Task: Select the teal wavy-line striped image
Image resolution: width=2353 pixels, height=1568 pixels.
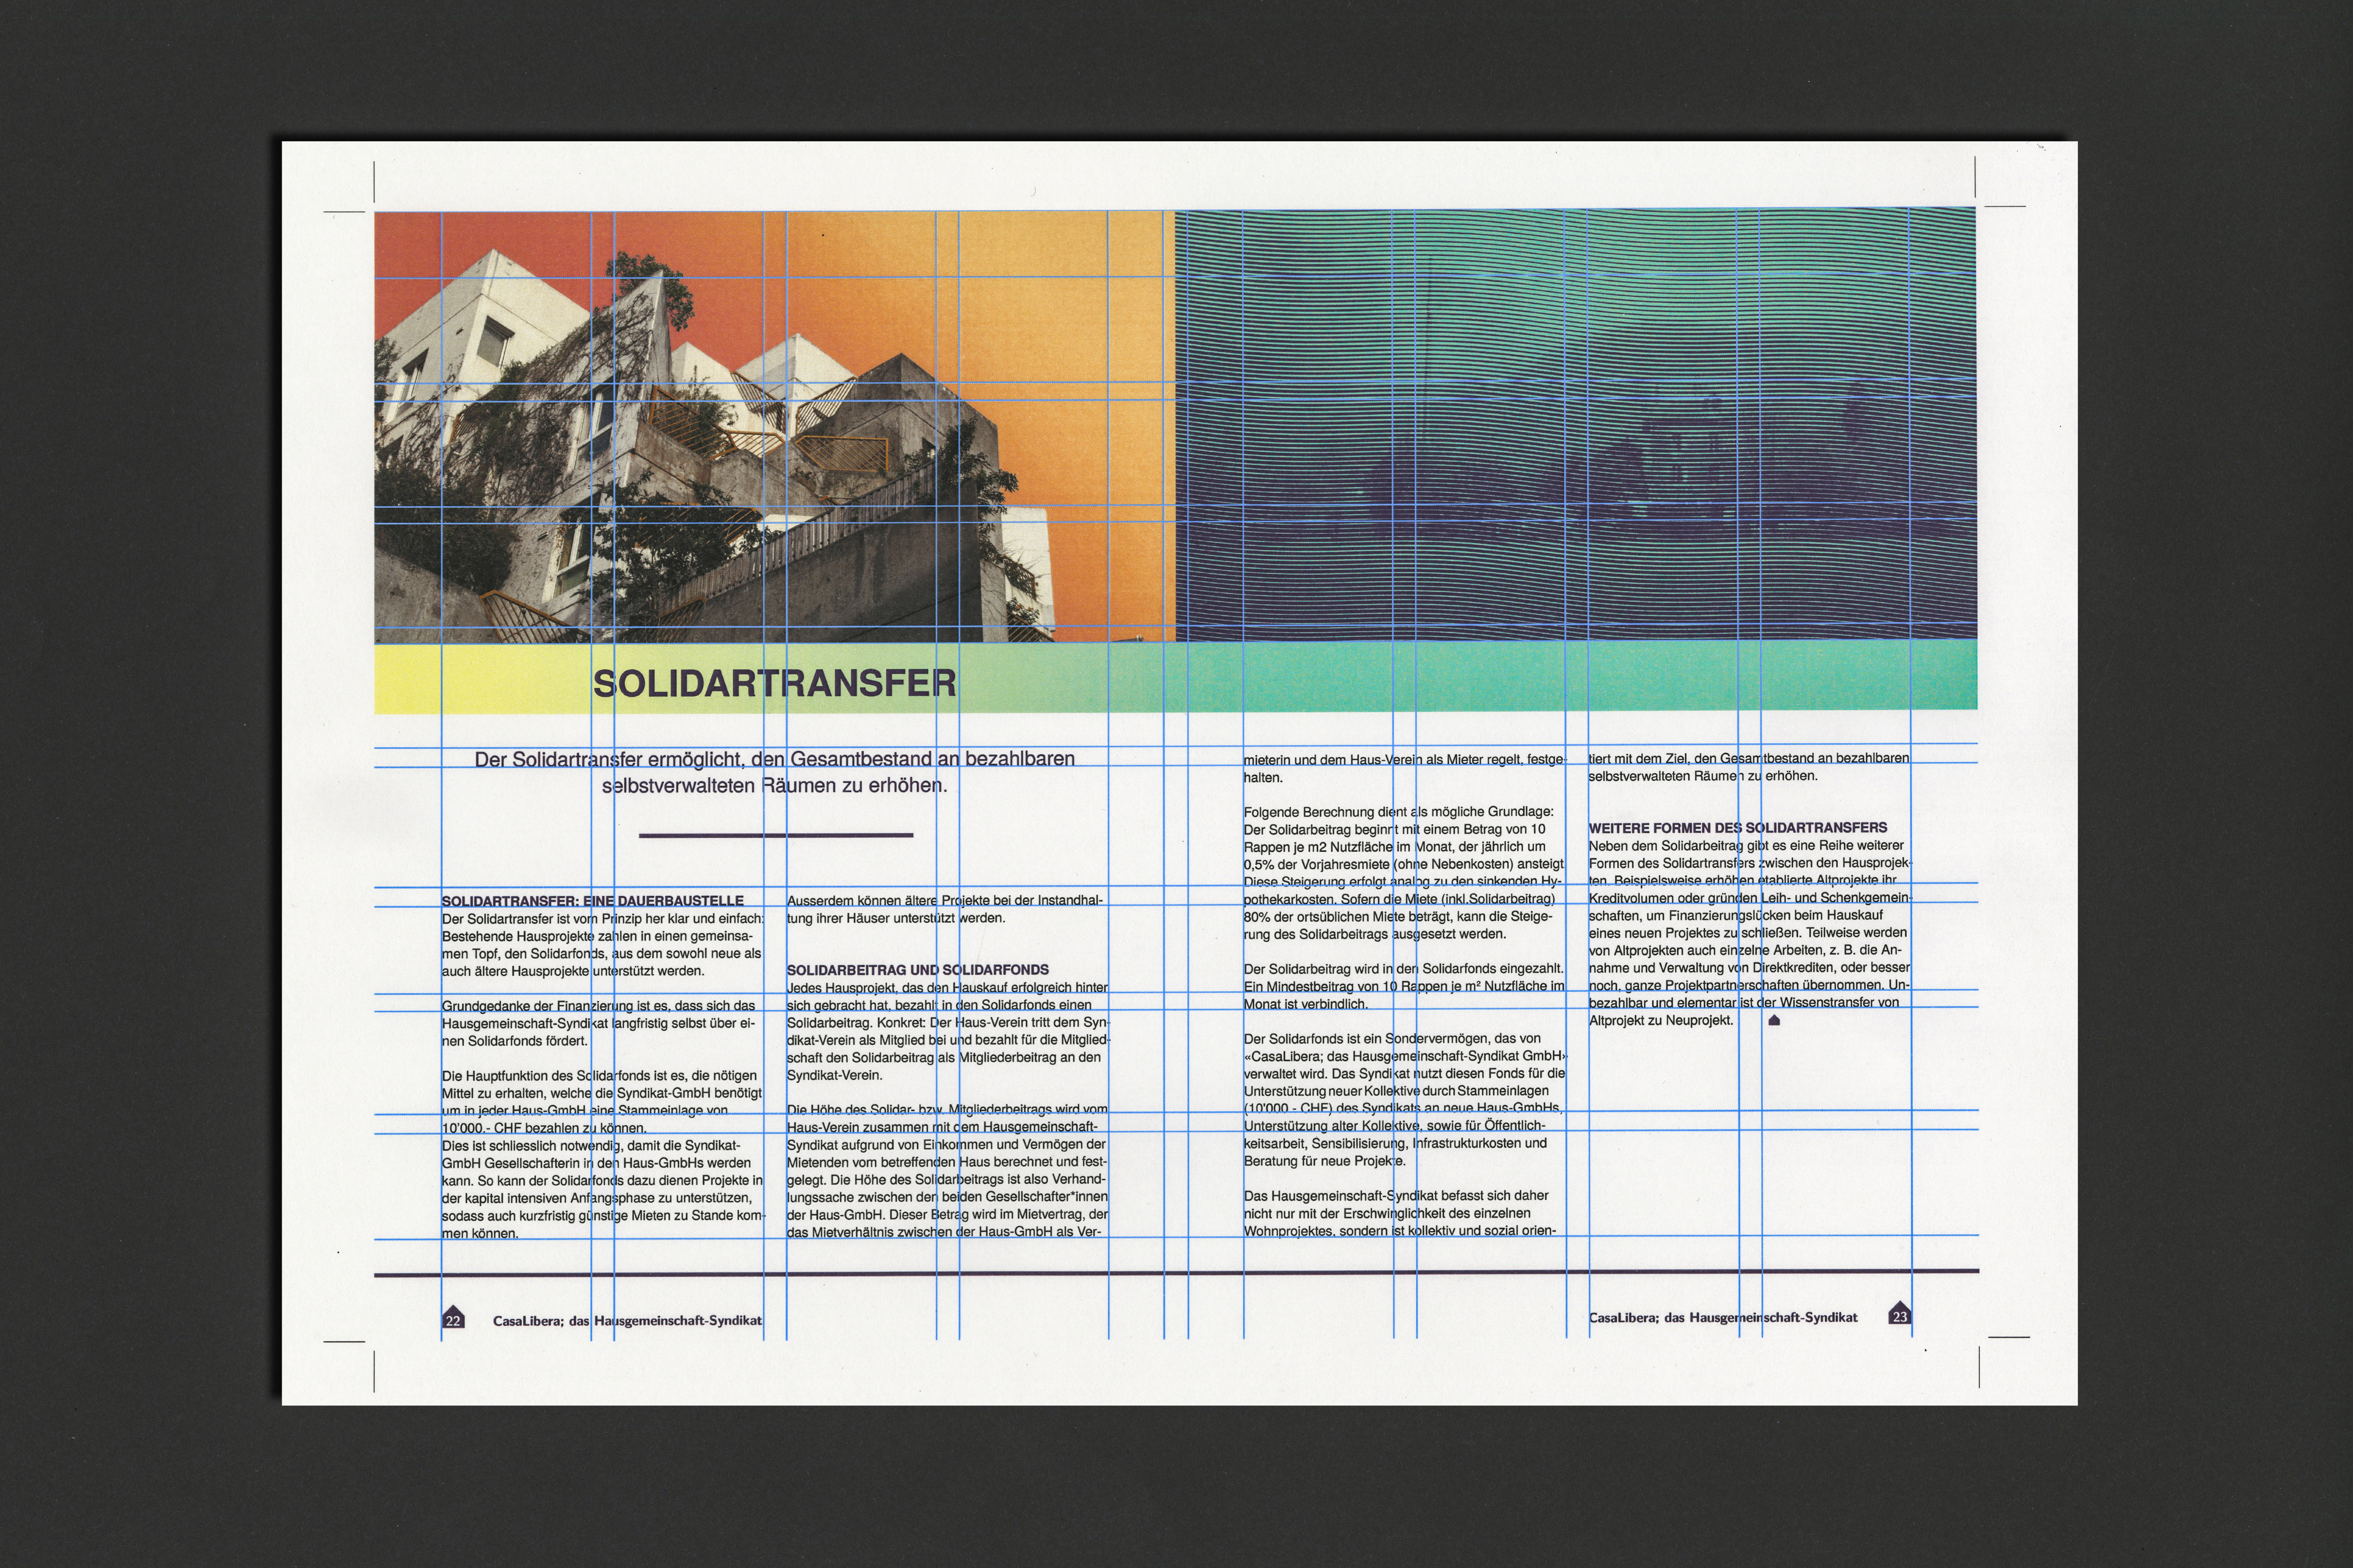Action: (x=1576, y=424)
